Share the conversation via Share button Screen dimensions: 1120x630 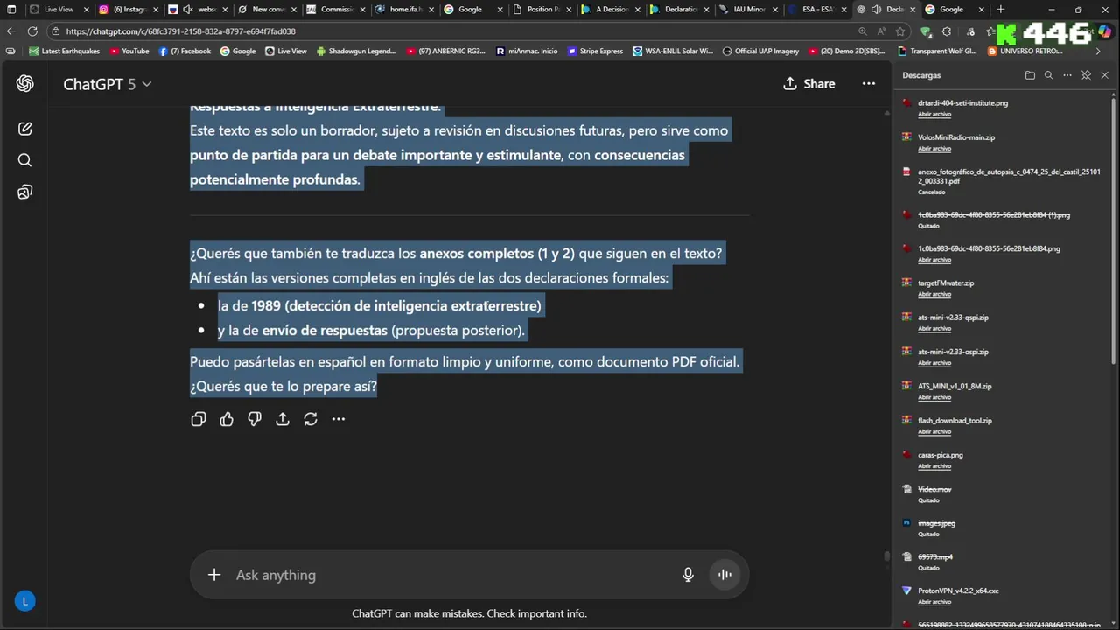coord(808,83)
